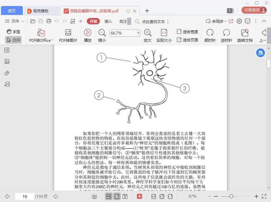
Task: Click the quick-access convert-to-Word icon
Action: pyautogui.click(x=72, y=21)
